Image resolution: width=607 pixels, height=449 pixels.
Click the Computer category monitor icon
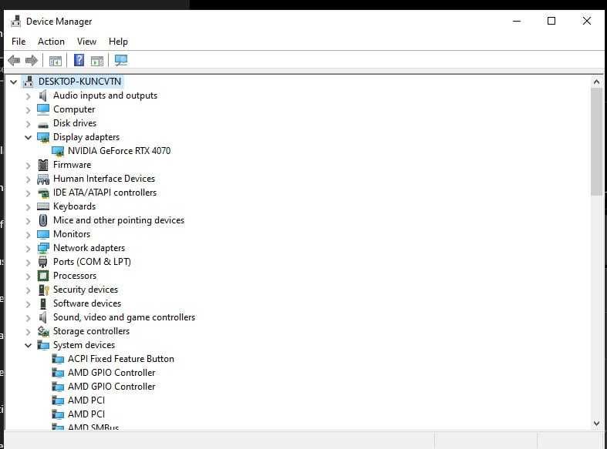pyautogui.click(x=43, y=109)
